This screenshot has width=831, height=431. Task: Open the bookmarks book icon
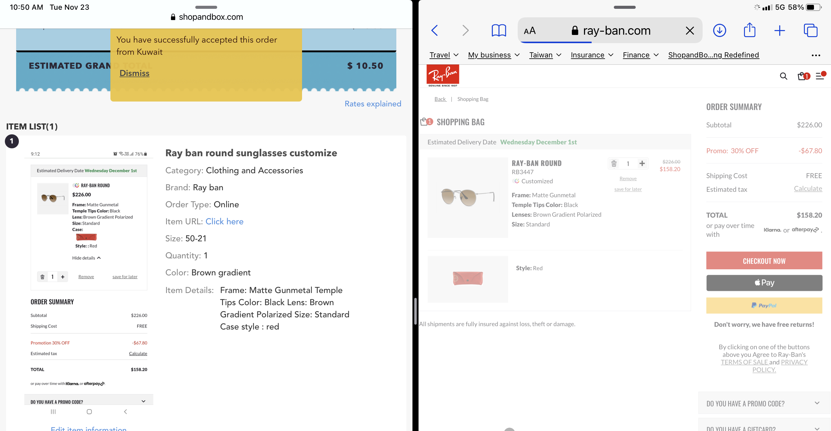(x=499, y=31)
